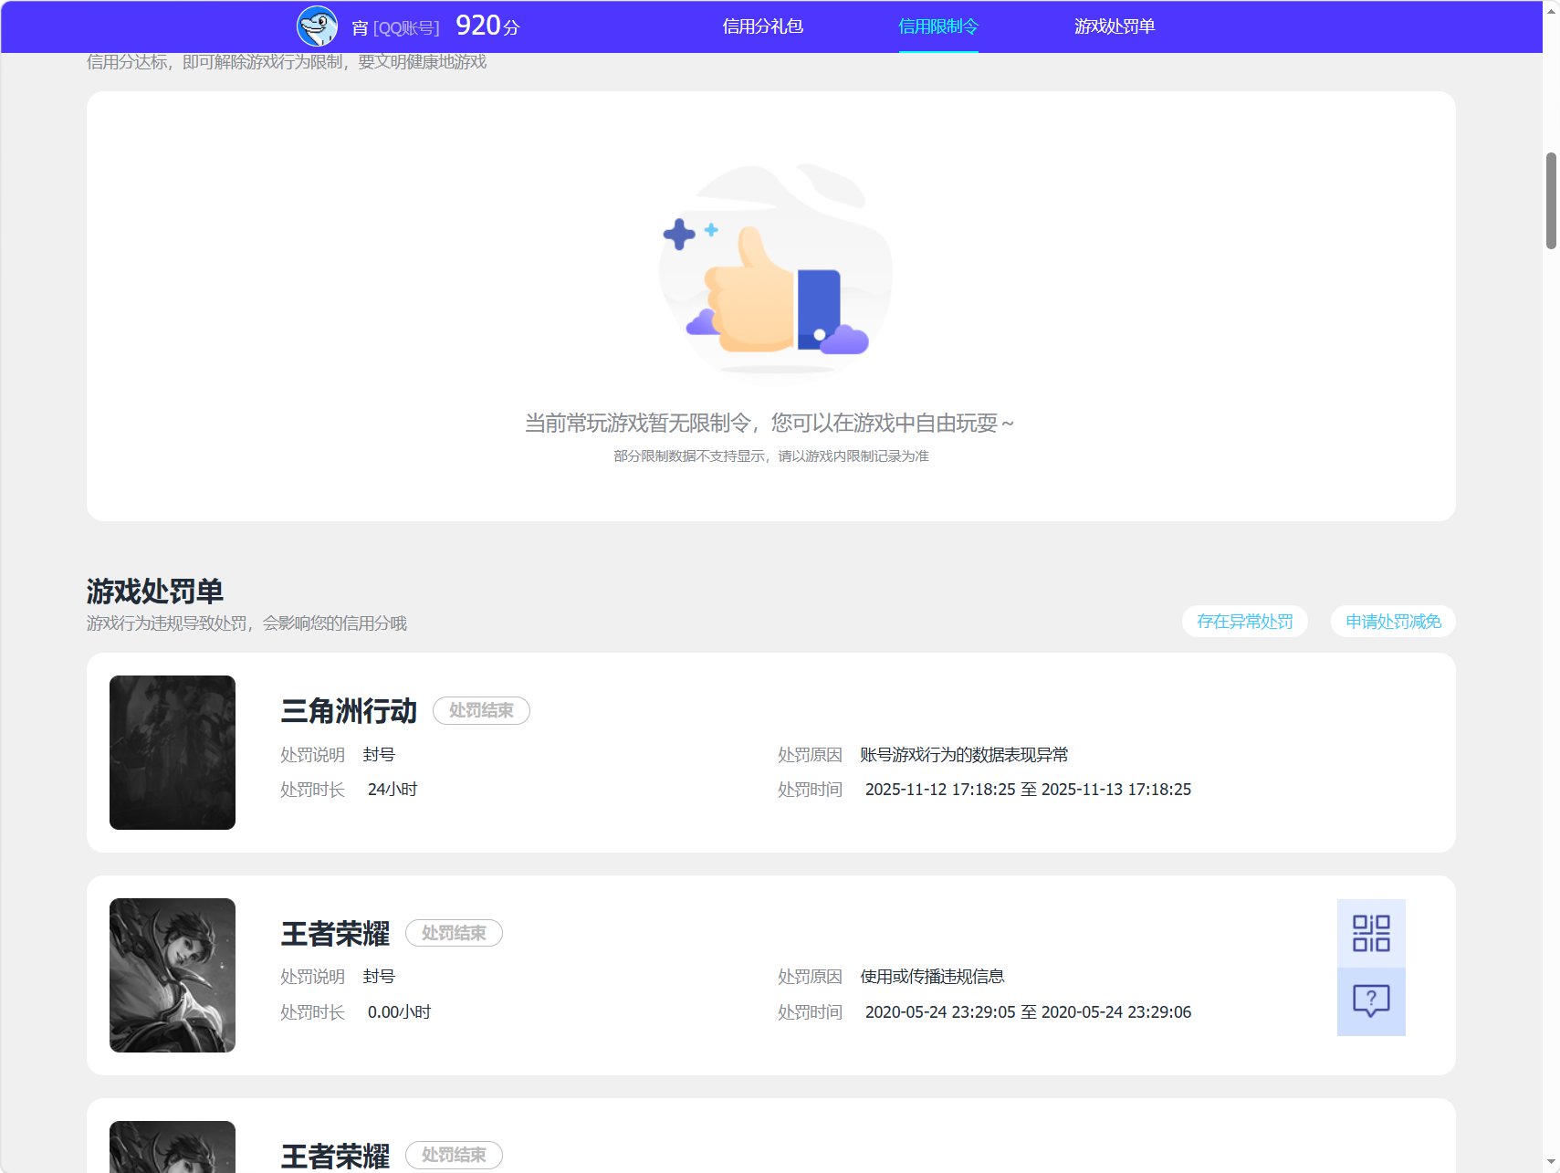Click the penalty time 2020-05-24 23:29:05 range
1560x1173 pixels.
click(x=1028, y=1012)
